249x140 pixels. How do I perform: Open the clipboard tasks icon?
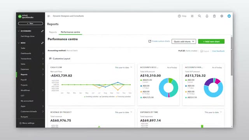[214, 16]
